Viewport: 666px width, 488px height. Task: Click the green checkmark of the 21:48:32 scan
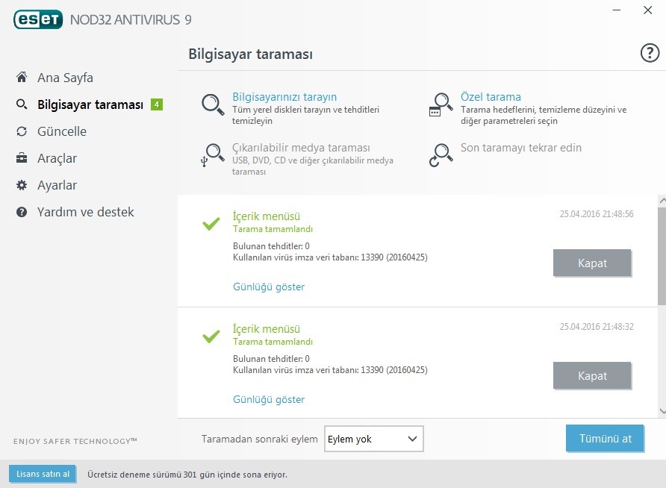click(211, 336)
